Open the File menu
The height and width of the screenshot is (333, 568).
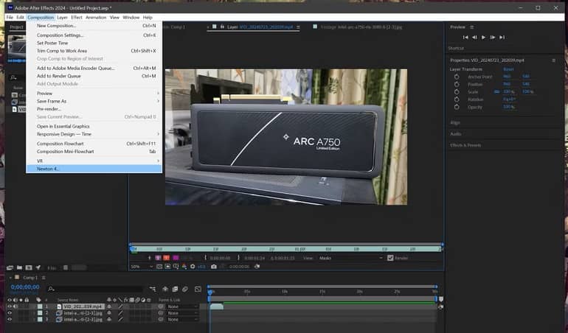pyautogui.click(x=10, y=18)
